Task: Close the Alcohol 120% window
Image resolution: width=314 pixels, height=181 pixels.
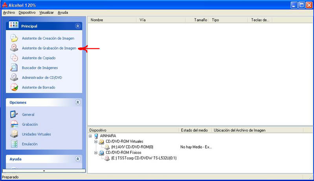Action: (x=309, y=5)
